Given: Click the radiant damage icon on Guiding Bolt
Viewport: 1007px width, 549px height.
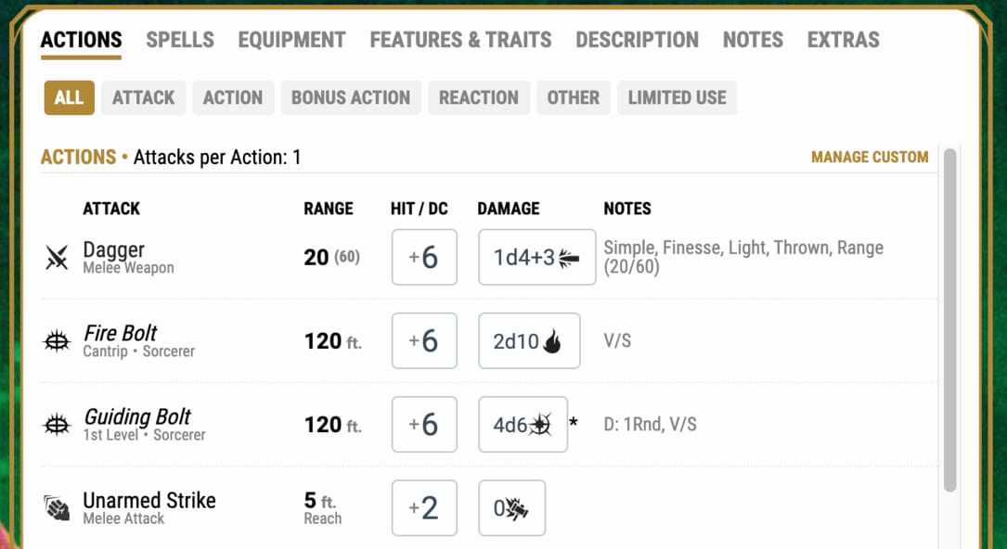Looking at the screenshot, I should pyautogui.click(x=540, y=425).
